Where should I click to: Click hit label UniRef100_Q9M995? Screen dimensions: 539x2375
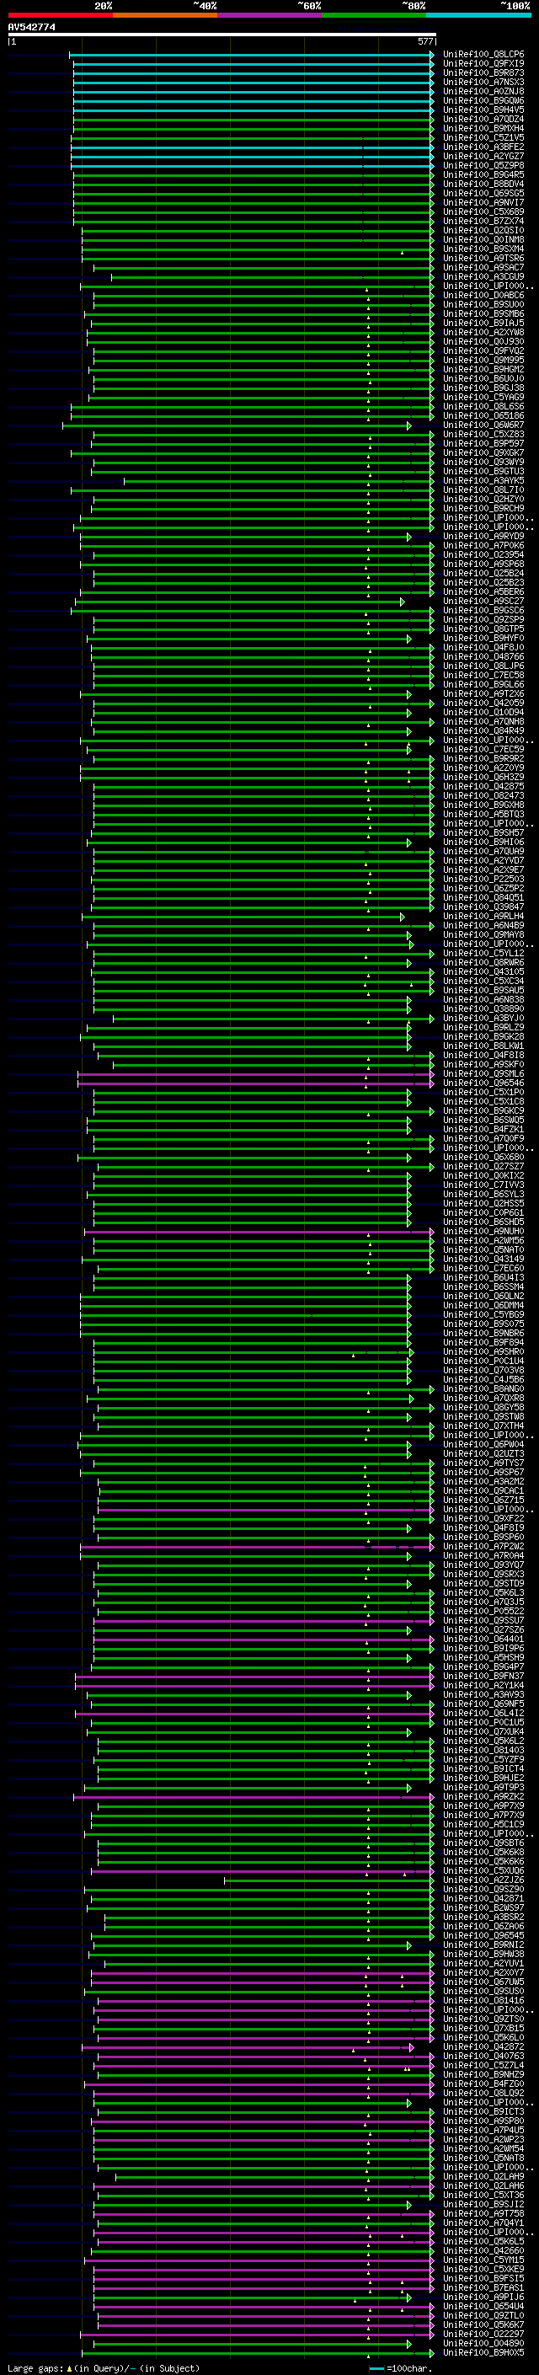tap(483, 361)
